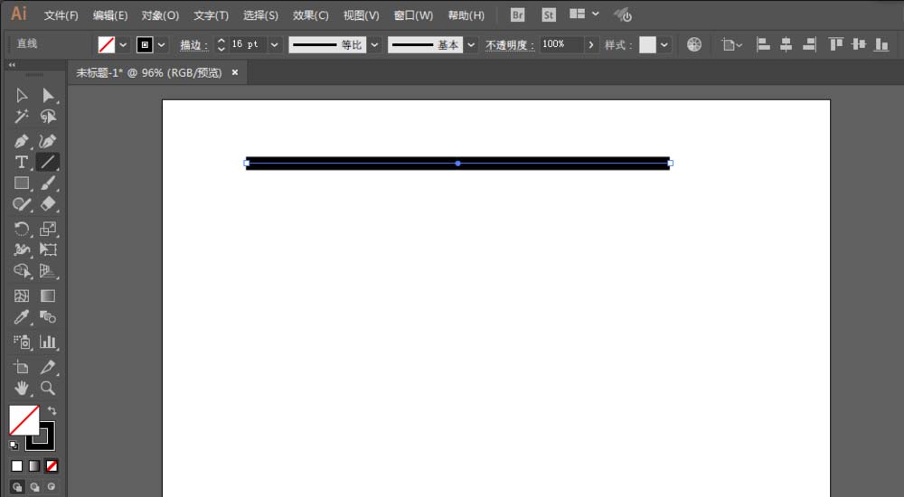Select the Scale tool

[x=48, y=229]
